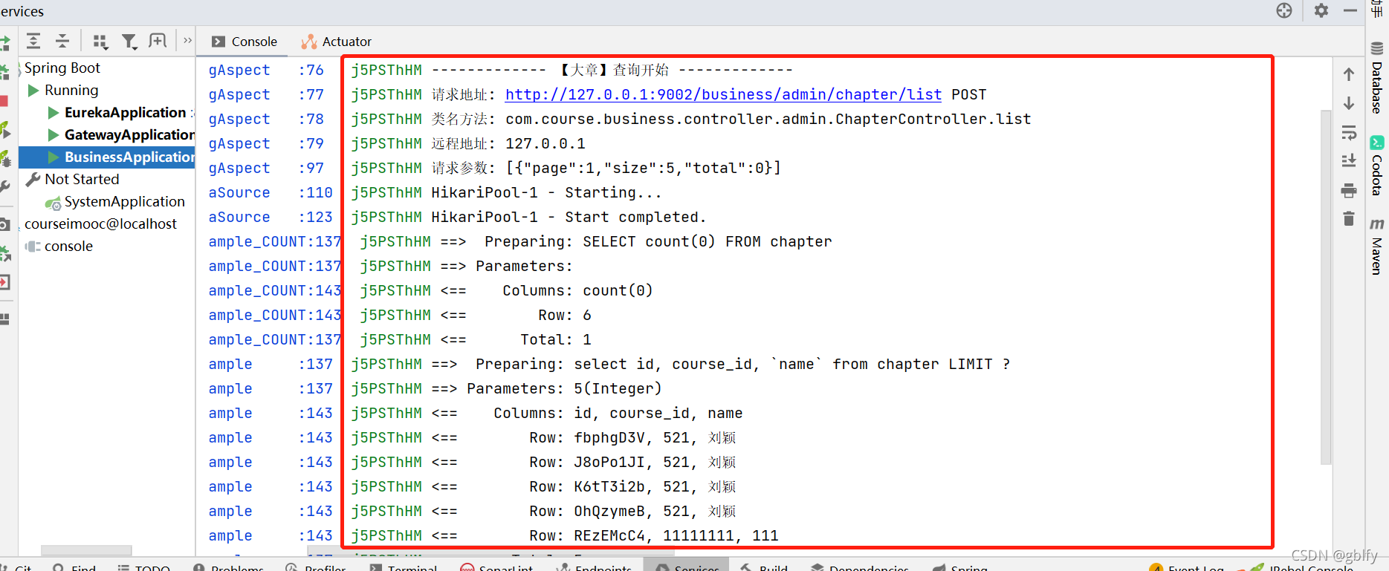Click the console vertical scrollbar
The height and width of the screenshot is (571, 1389).
click(x=1326, y=287)
